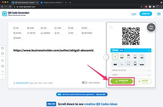163x107 pixels.
Task: Choose the Bitcoin QR type
Action: 17,33
